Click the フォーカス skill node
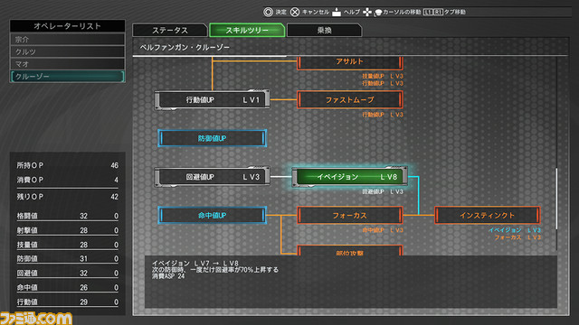 (350, 215)
